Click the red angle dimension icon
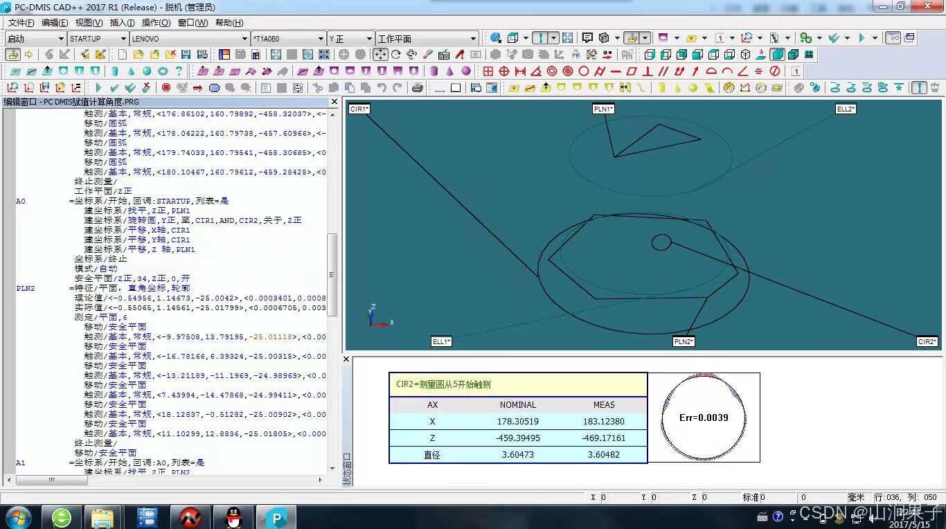This screenshot has height=529, width=946. (x=536, y=71)
